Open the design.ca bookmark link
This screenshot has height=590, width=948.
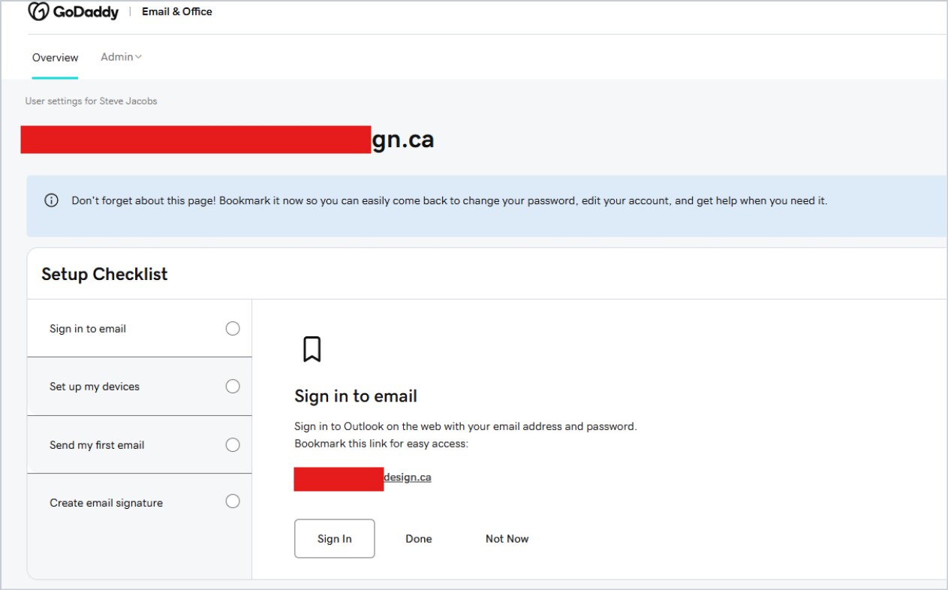(408, 477)
